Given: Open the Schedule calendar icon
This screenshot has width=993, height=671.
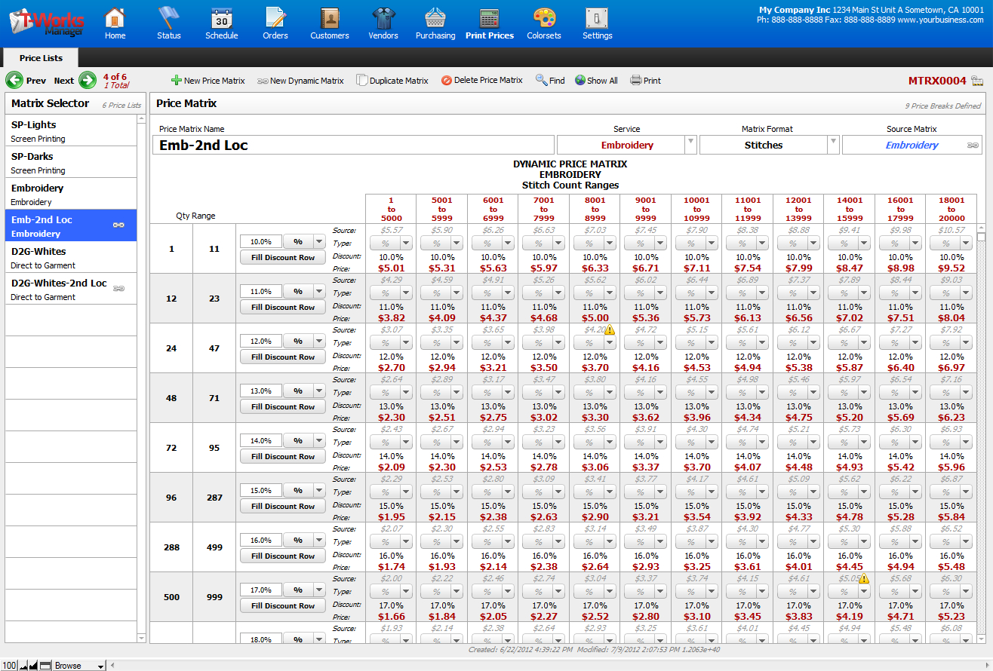Looking at the screenshot, I should coord(221,18).
